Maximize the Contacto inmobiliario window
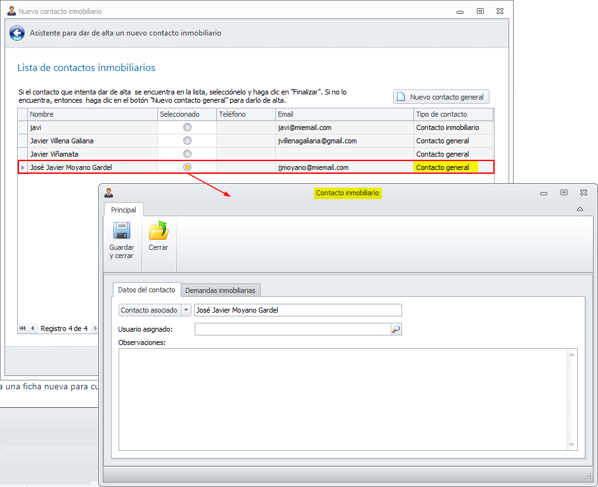 [564, 193]
